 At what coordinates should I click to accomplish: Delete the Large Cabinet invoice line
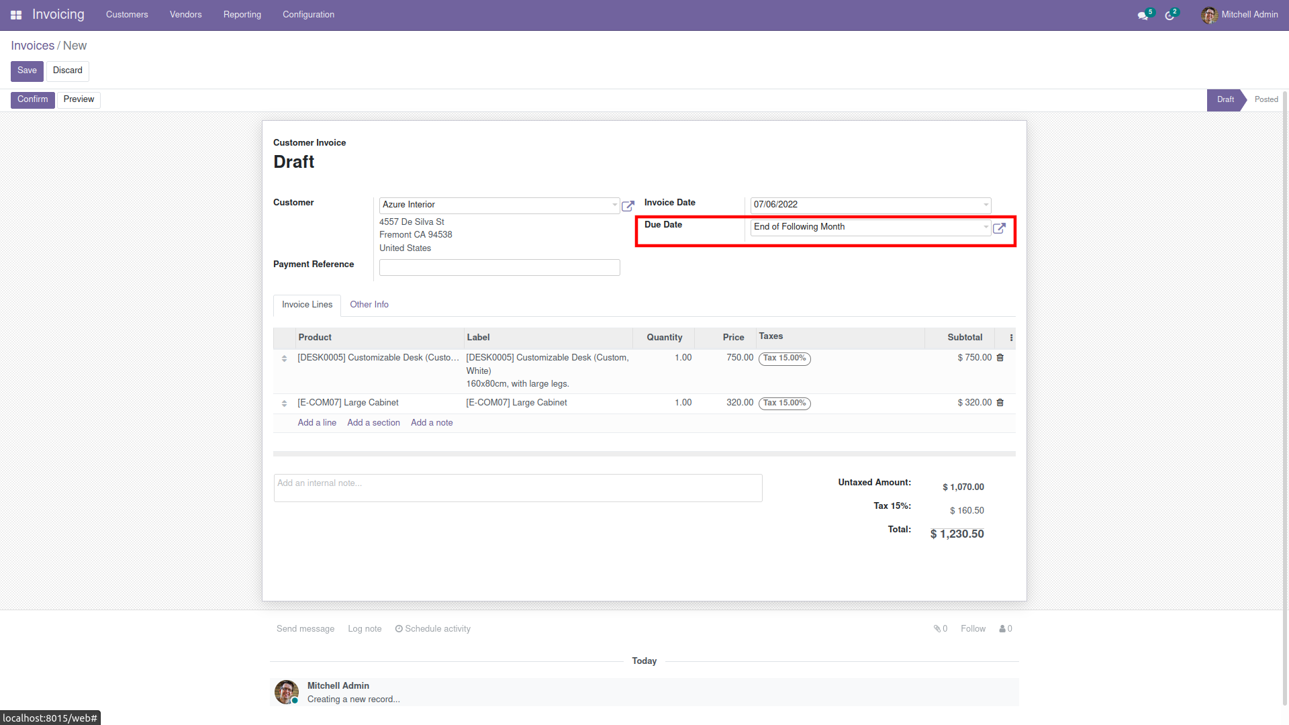pyautogui.click(x=1000, y=403)
